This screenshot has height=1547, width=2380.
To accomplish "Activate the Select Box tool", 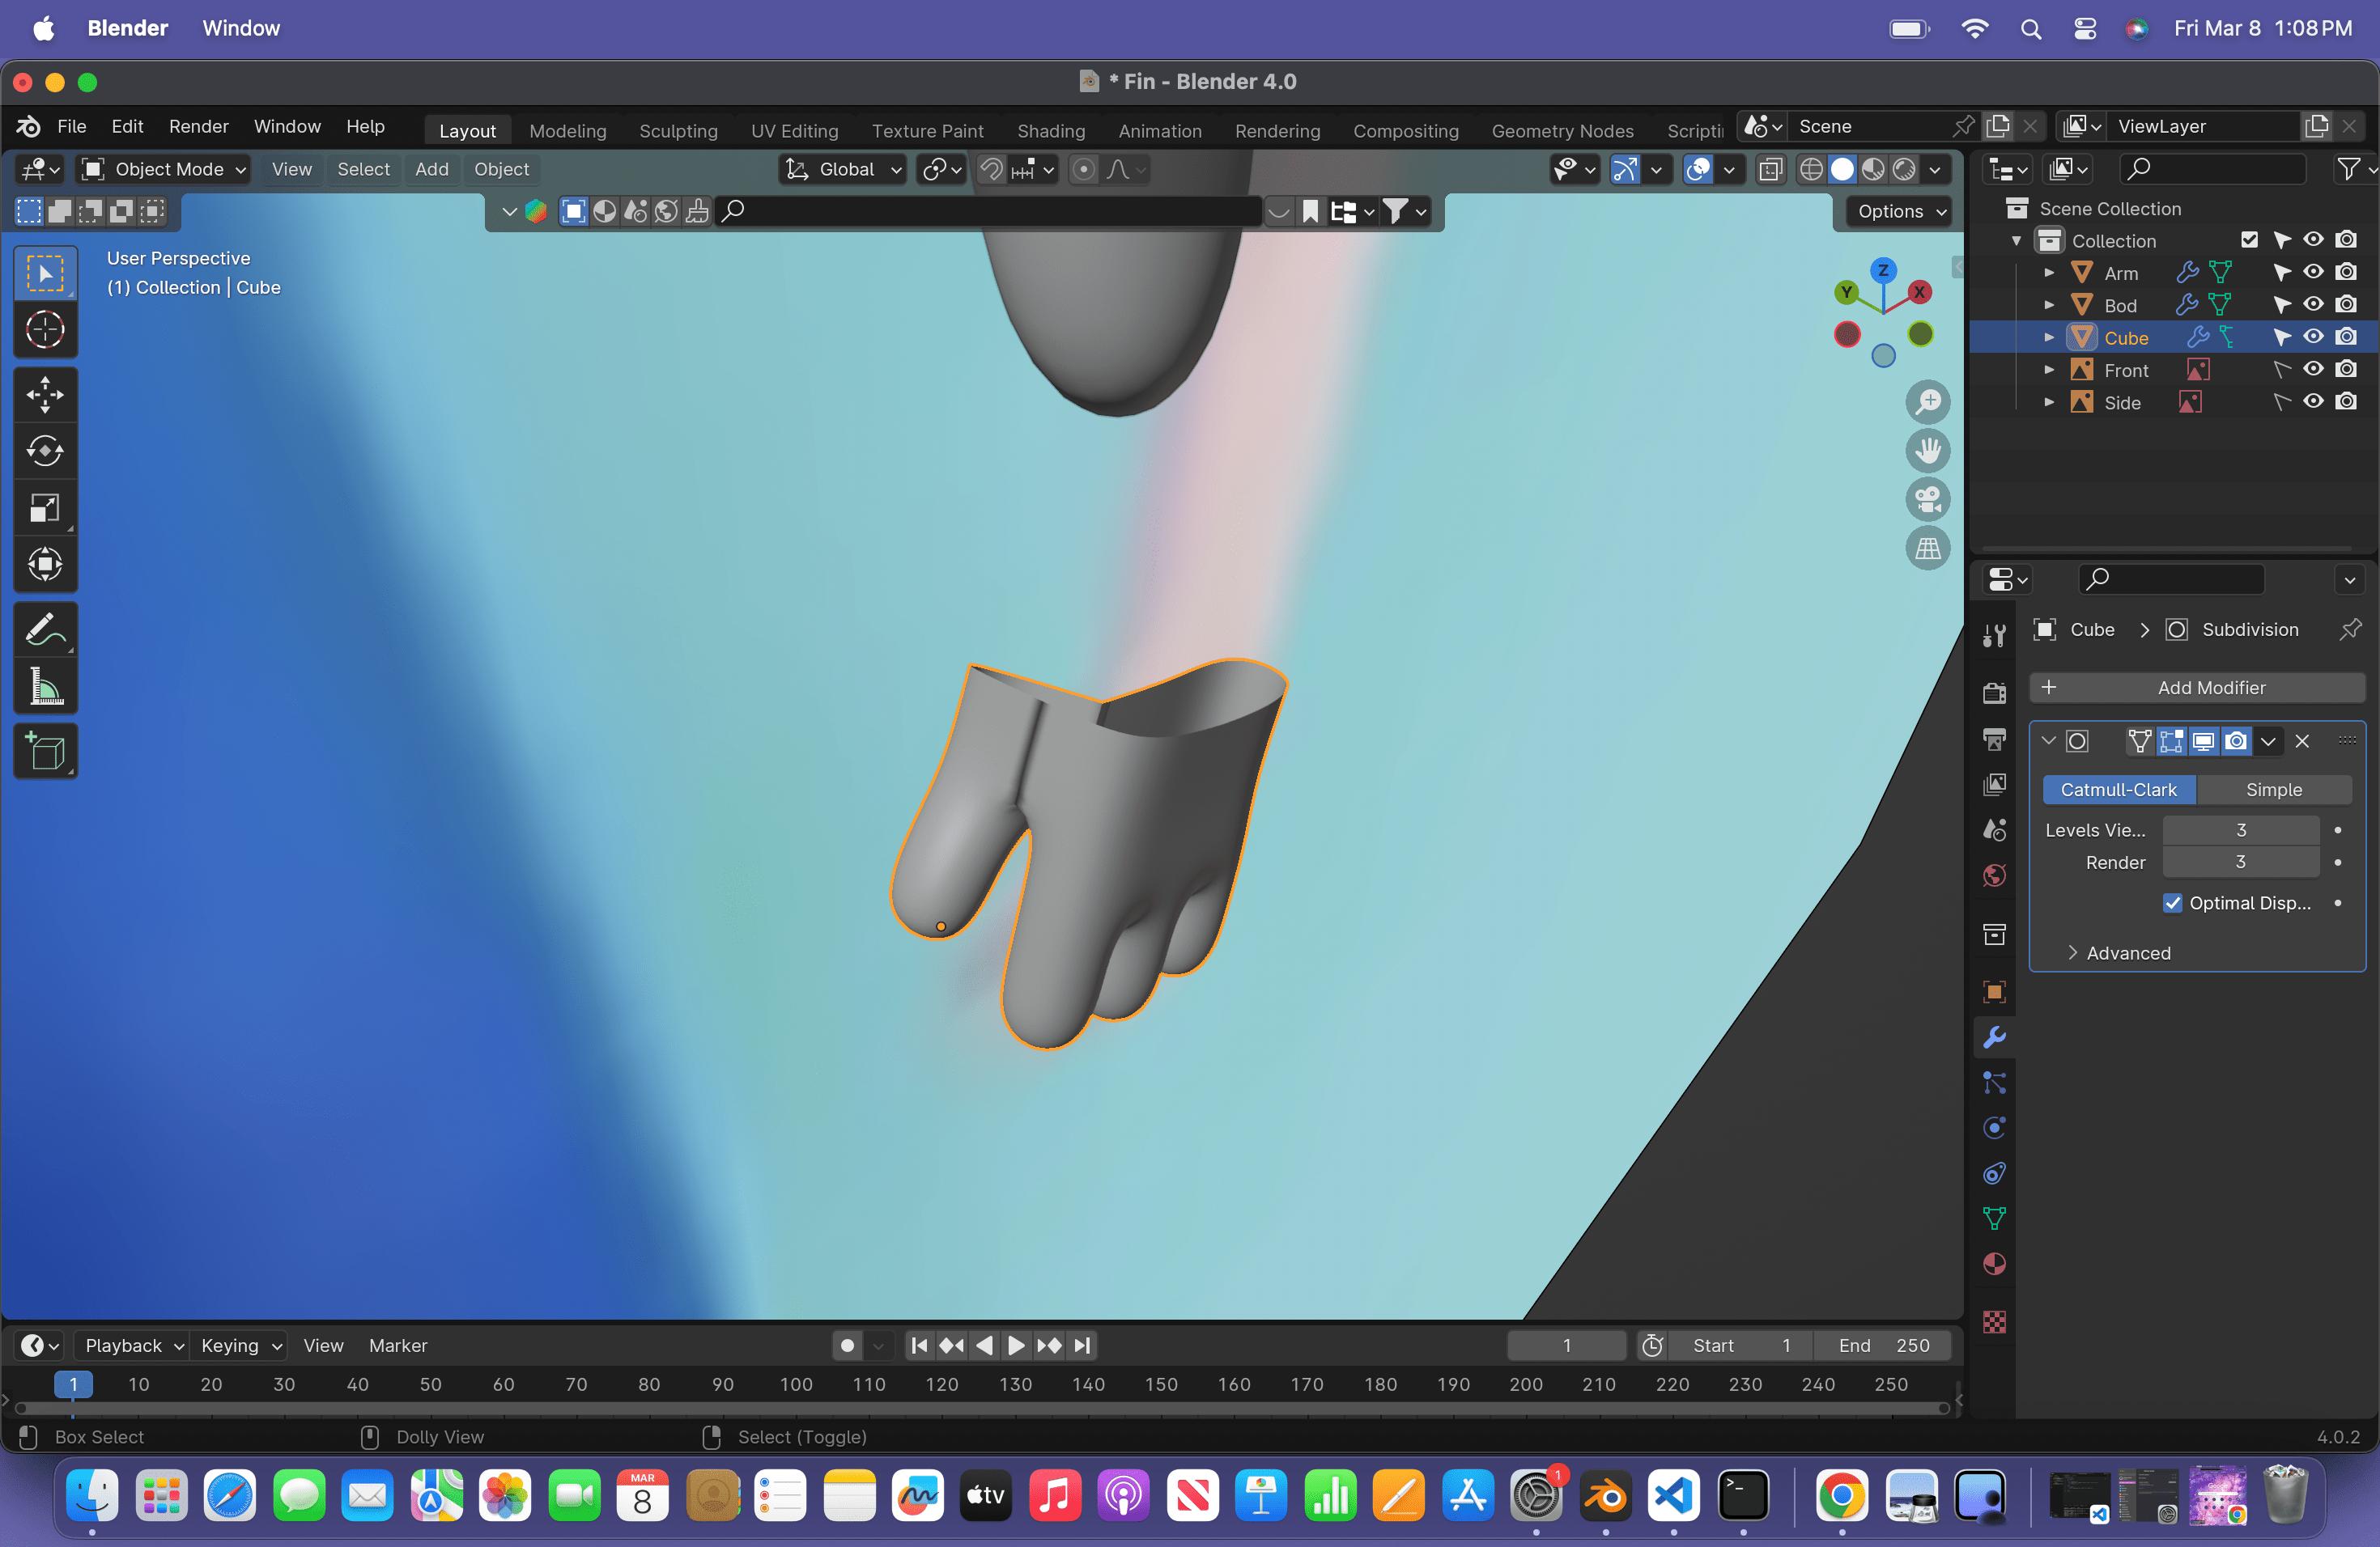I will click(45, 273).
